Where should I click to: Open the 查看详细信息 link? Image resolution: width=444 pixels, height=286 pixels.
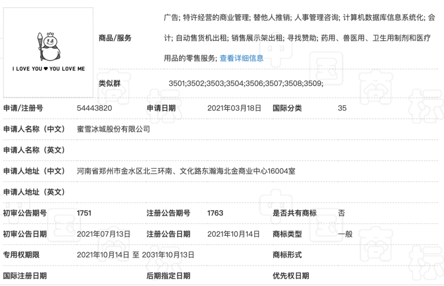click(x=242, y=58)
